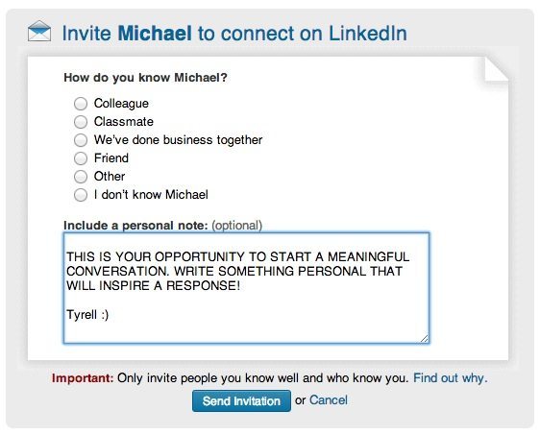Screen dimensions: 540x435
Task: Click the word LinkedIn in the title
Action: [x=368, y=33]
